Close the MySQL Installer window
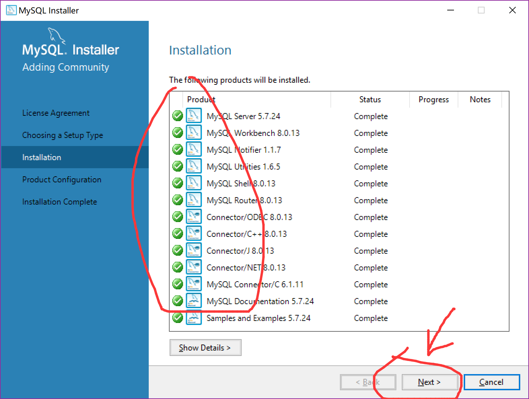Viewport: 529px width, 399px height. pyautogui.click(x=513, y=10)
